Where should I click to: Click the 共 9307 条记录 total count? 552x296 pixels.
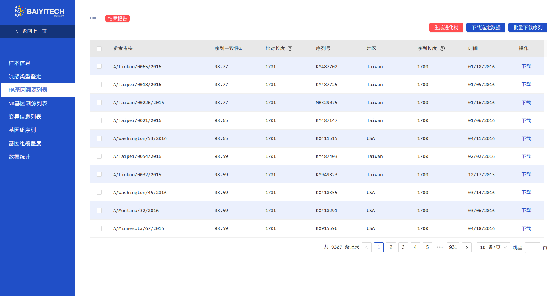(x=341, y=247)
